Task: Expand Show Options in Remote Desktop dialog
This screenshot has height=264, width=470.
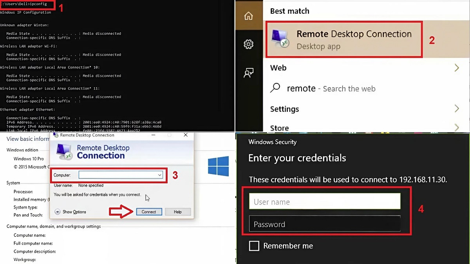Action: (x=70, y=212)
